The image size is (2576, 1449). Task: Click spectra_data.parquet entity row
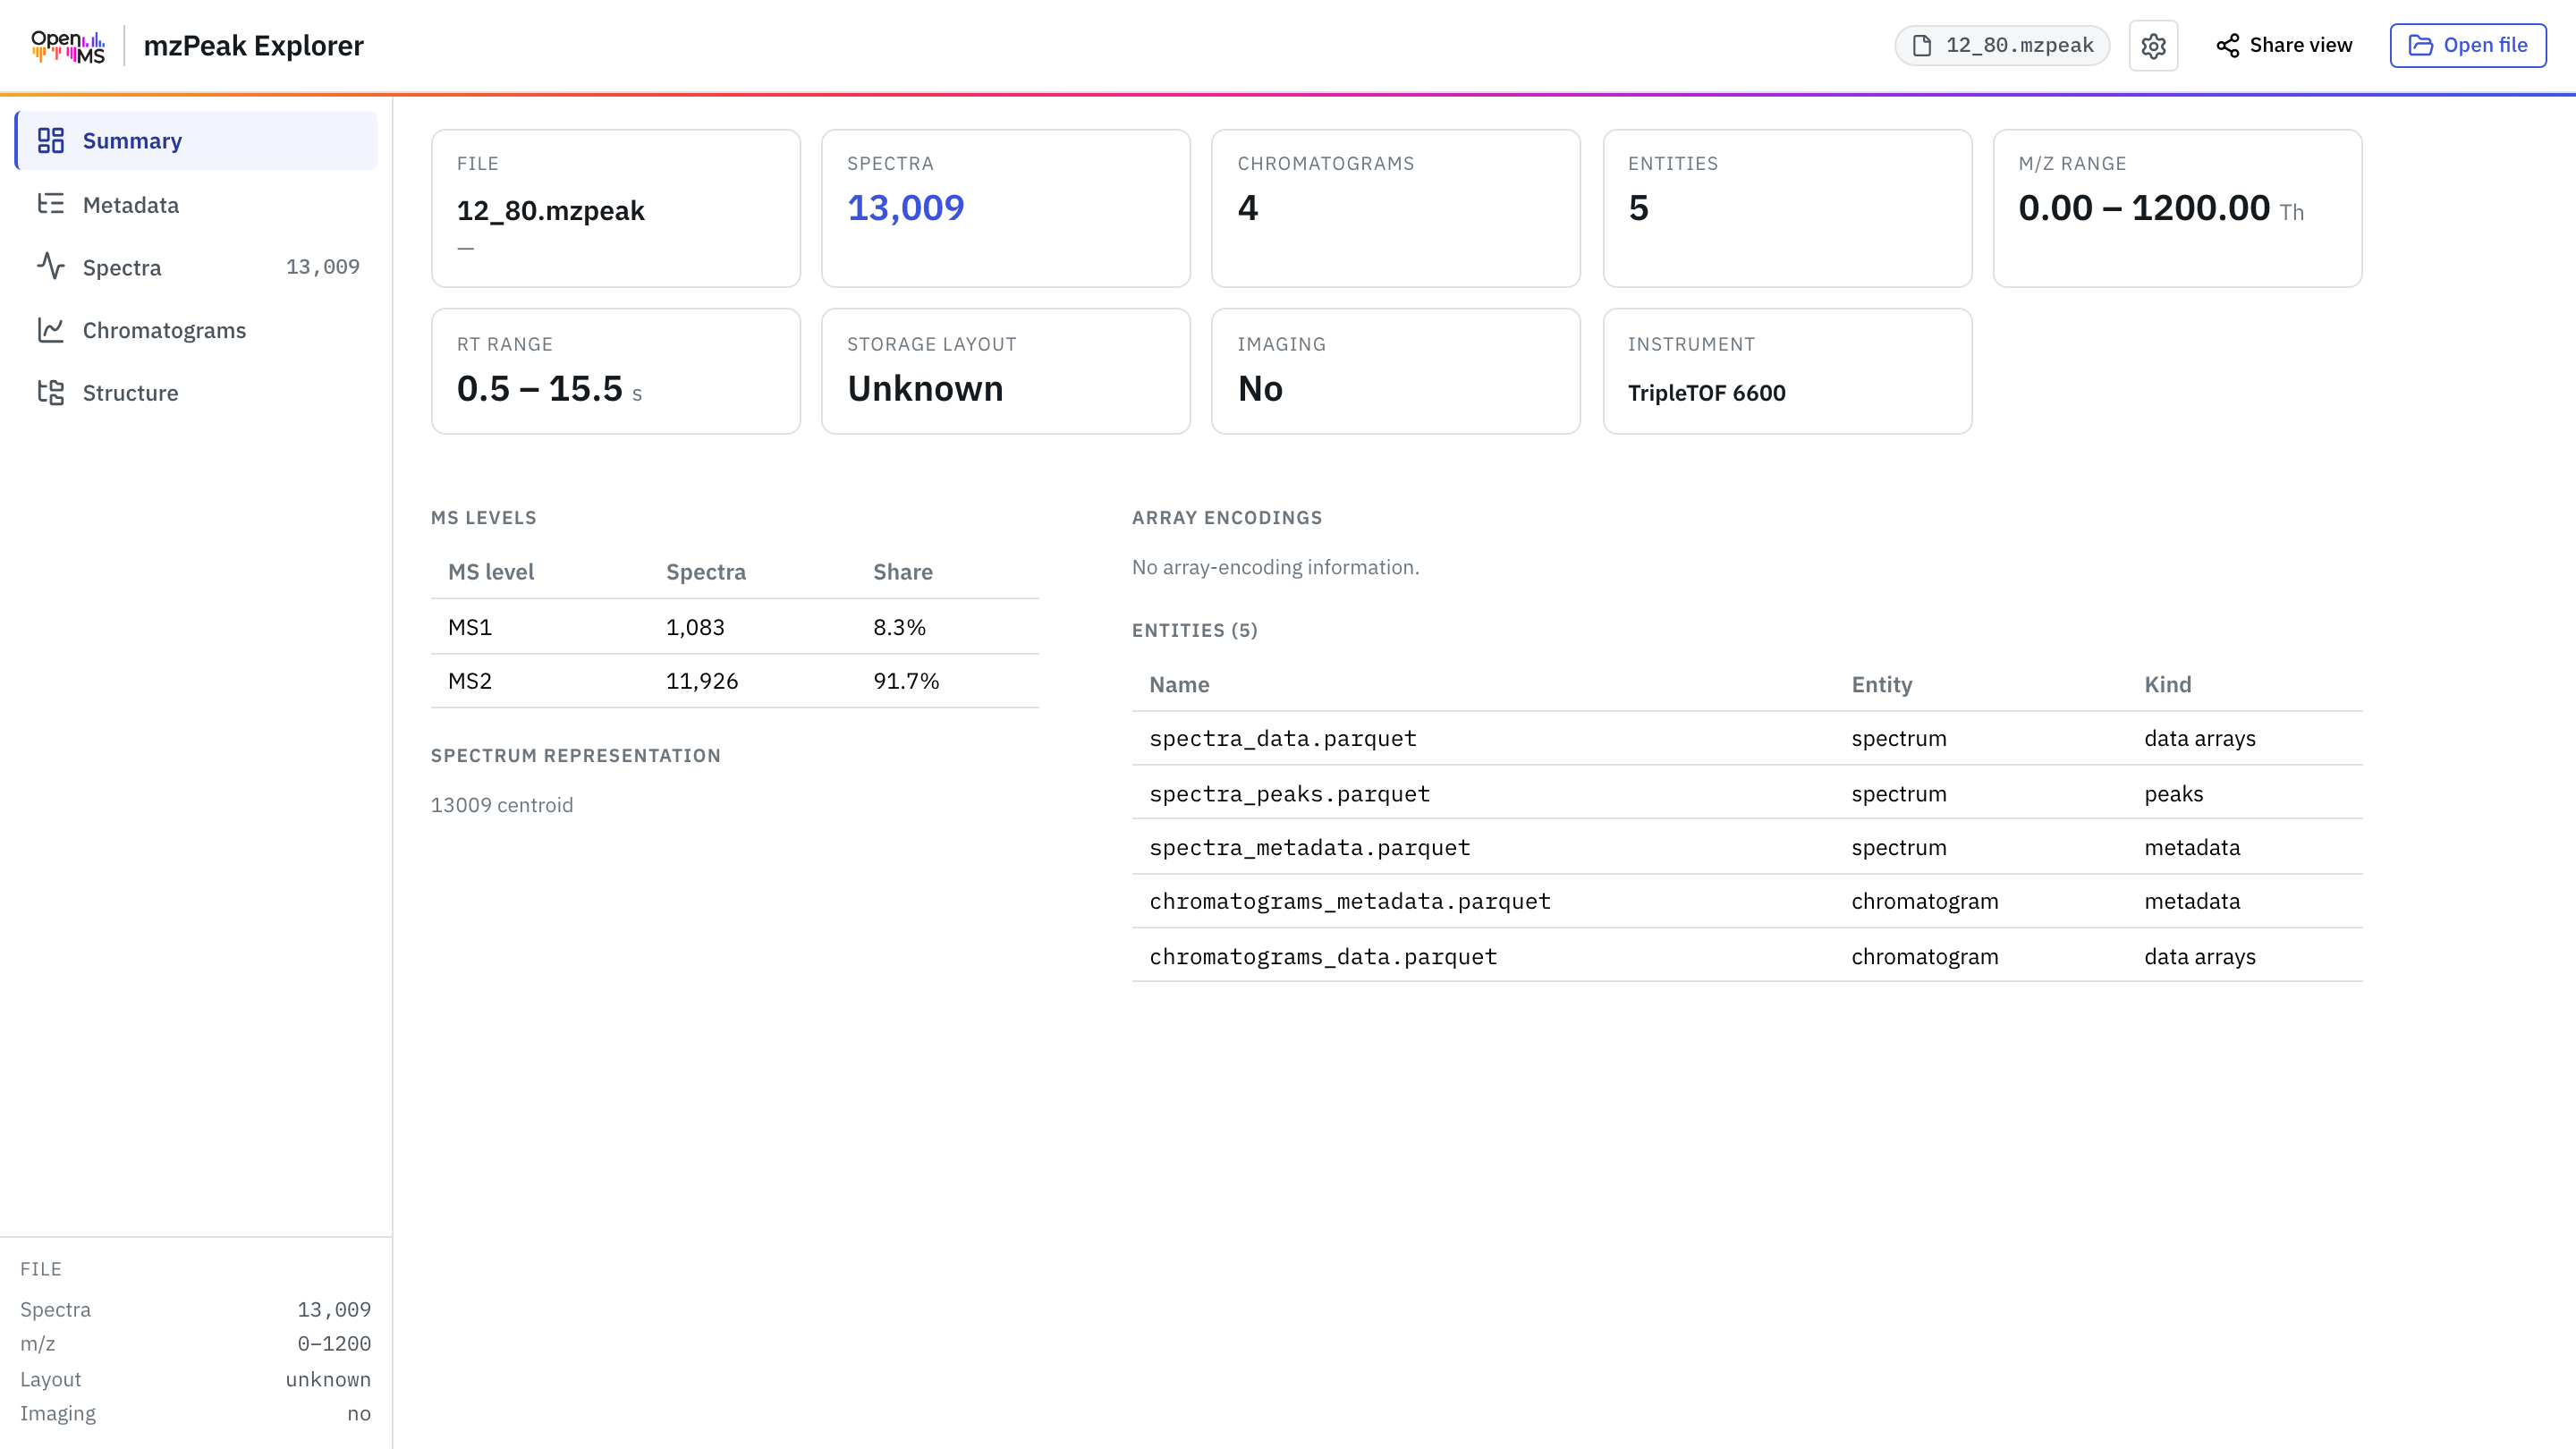pyautogui.click(x=1747, y=739)
